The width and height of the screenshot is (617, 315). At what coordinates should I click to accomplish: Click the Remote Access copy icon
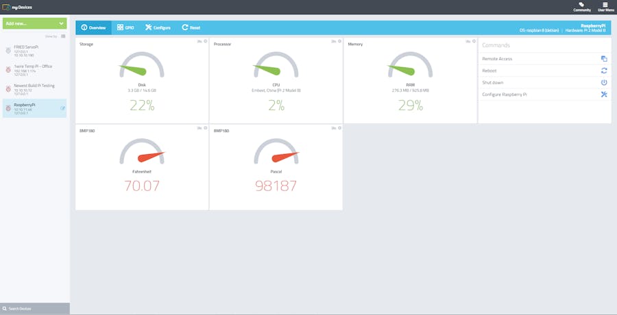click(x=604, y=59)
